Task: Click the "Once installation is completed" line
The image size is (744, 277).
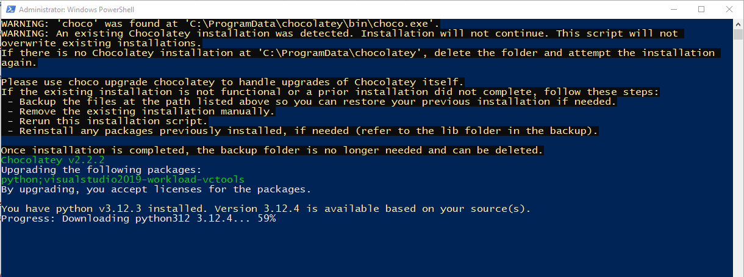Action: coord(271,150)
